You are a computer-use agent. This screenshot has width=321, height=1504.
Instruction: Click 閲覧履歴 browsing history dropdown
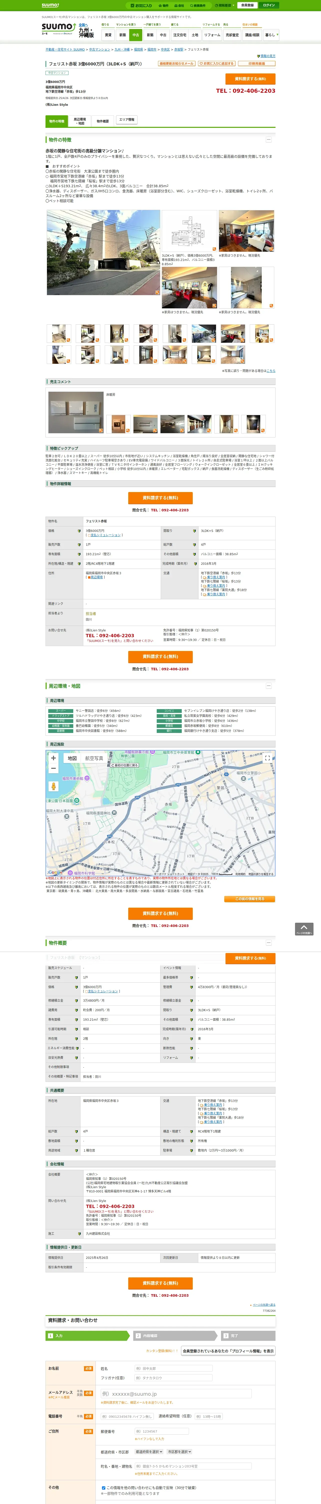225,5
